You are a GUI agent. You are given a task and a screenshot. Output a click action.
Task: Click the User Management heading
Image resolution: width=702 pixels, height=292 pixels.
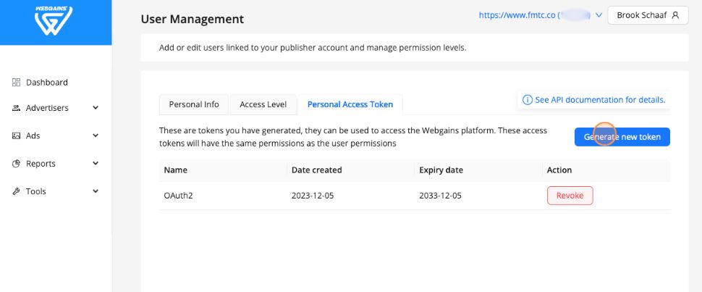coord(192,19)
